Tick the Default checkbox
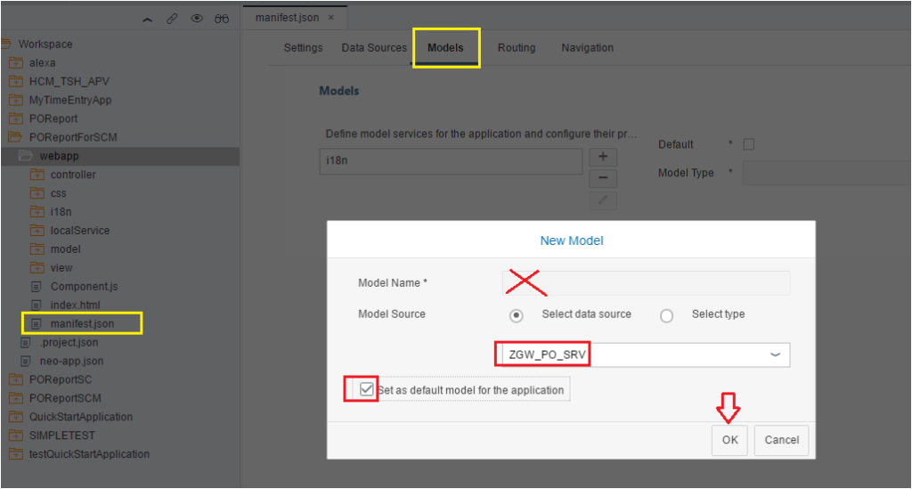 click(748, 144)
